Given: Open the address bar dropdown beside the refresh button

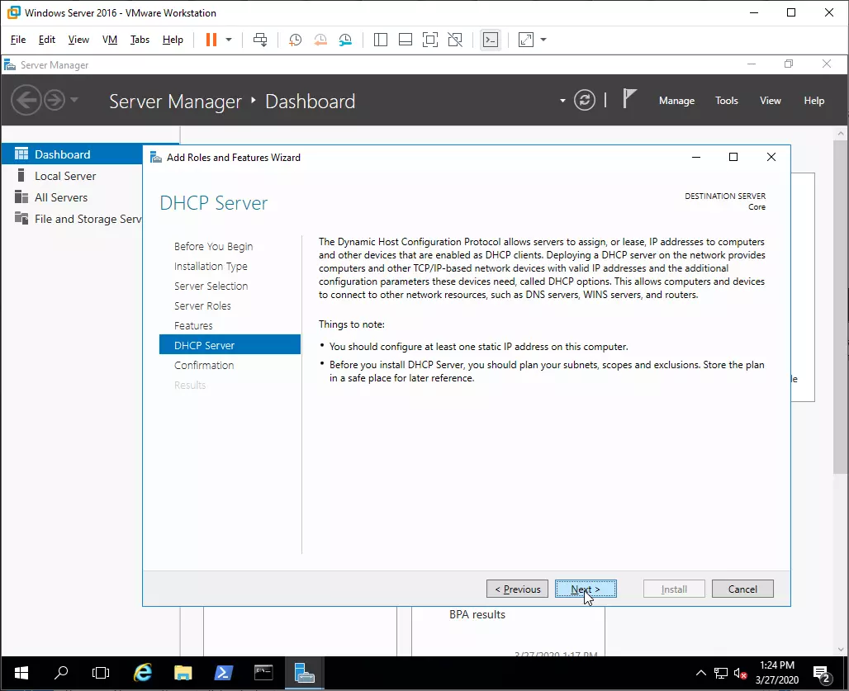Looking at the screenshot, I should click(562, 101).
